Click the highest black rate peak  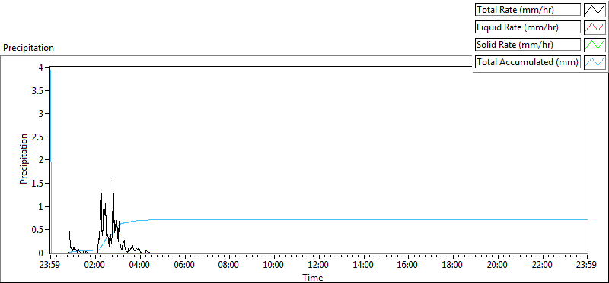tap(113, 181)
